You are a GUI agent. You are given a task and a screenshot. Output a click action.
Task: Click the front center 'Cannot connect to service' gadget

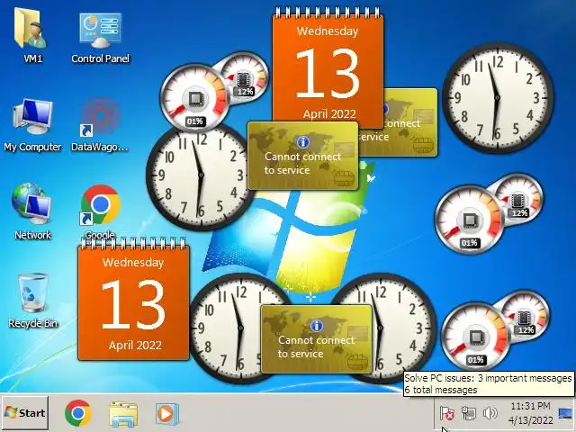pos(303,156)
